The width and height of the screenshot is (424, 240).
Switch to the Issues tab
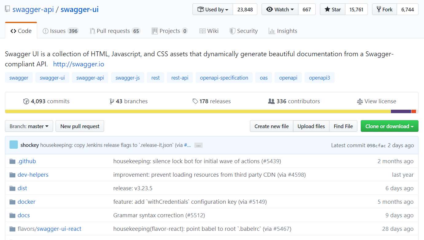point(60,31)
